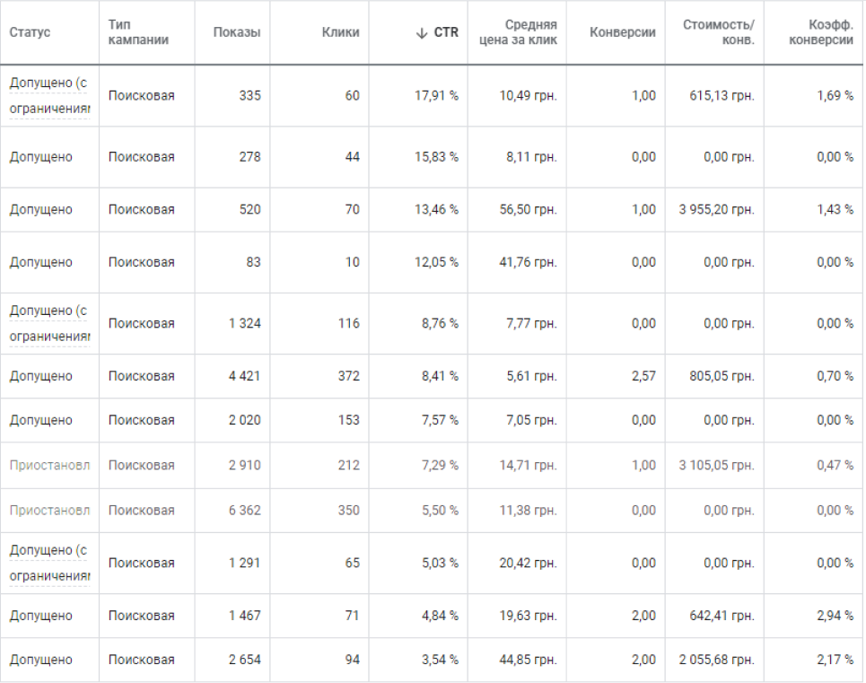Click the Конверсии column header
Image resolution: width=866 pixels, height=683 pixels.
pos(623,32)
